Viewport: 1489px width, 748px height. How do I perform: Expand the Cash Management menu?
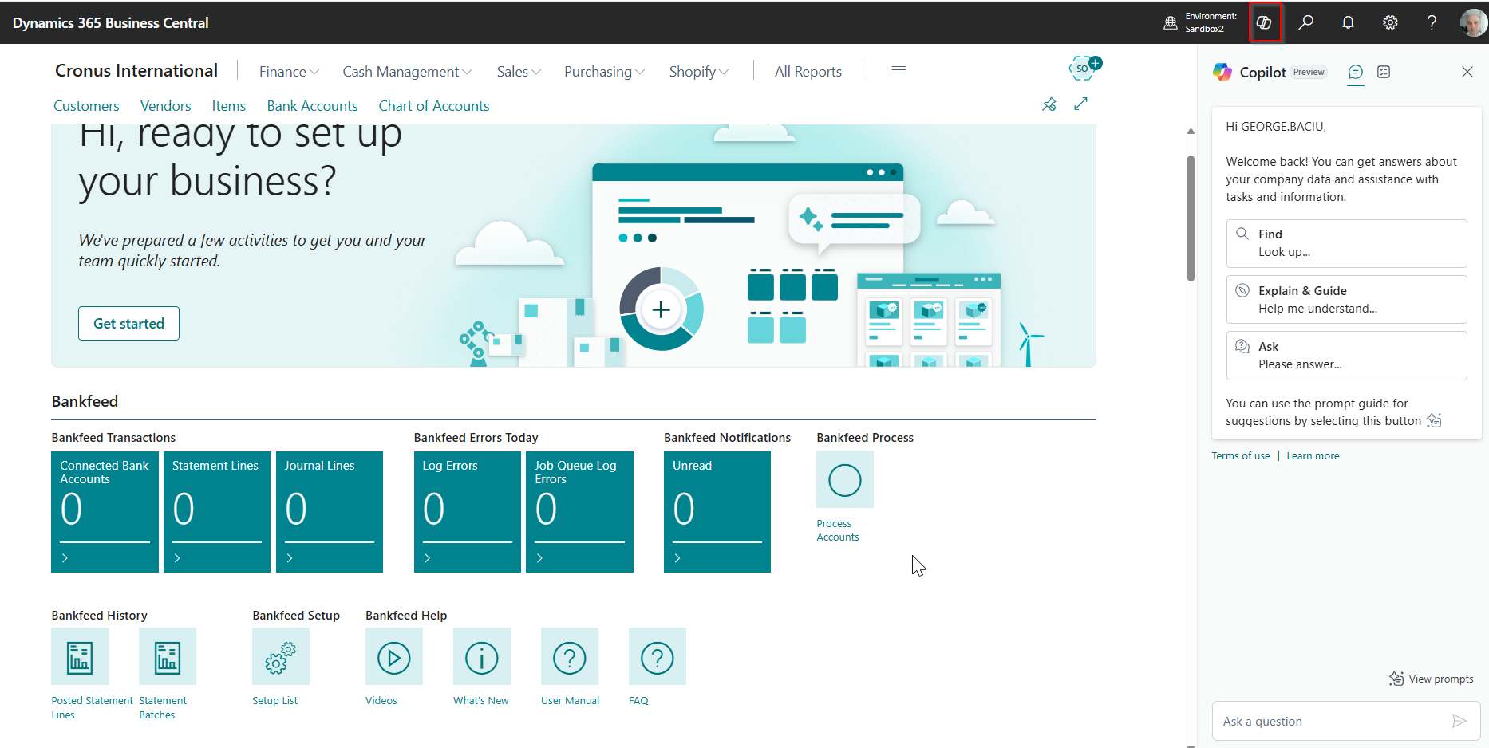pos(407,71)
